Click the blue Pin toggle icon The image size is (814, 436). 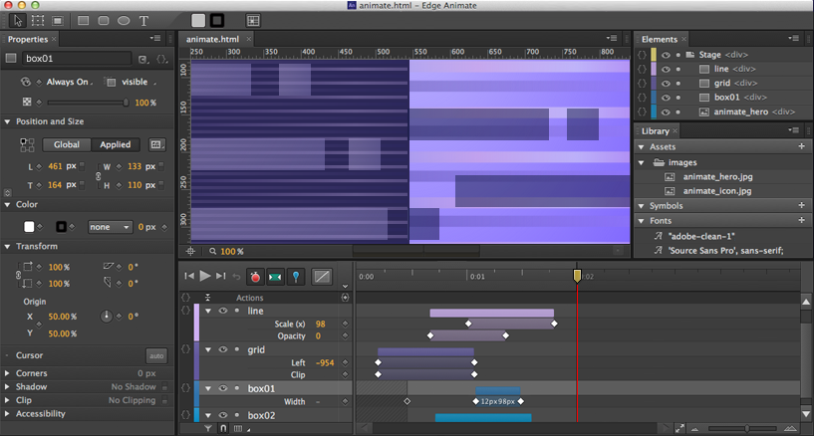pos(296,276)
